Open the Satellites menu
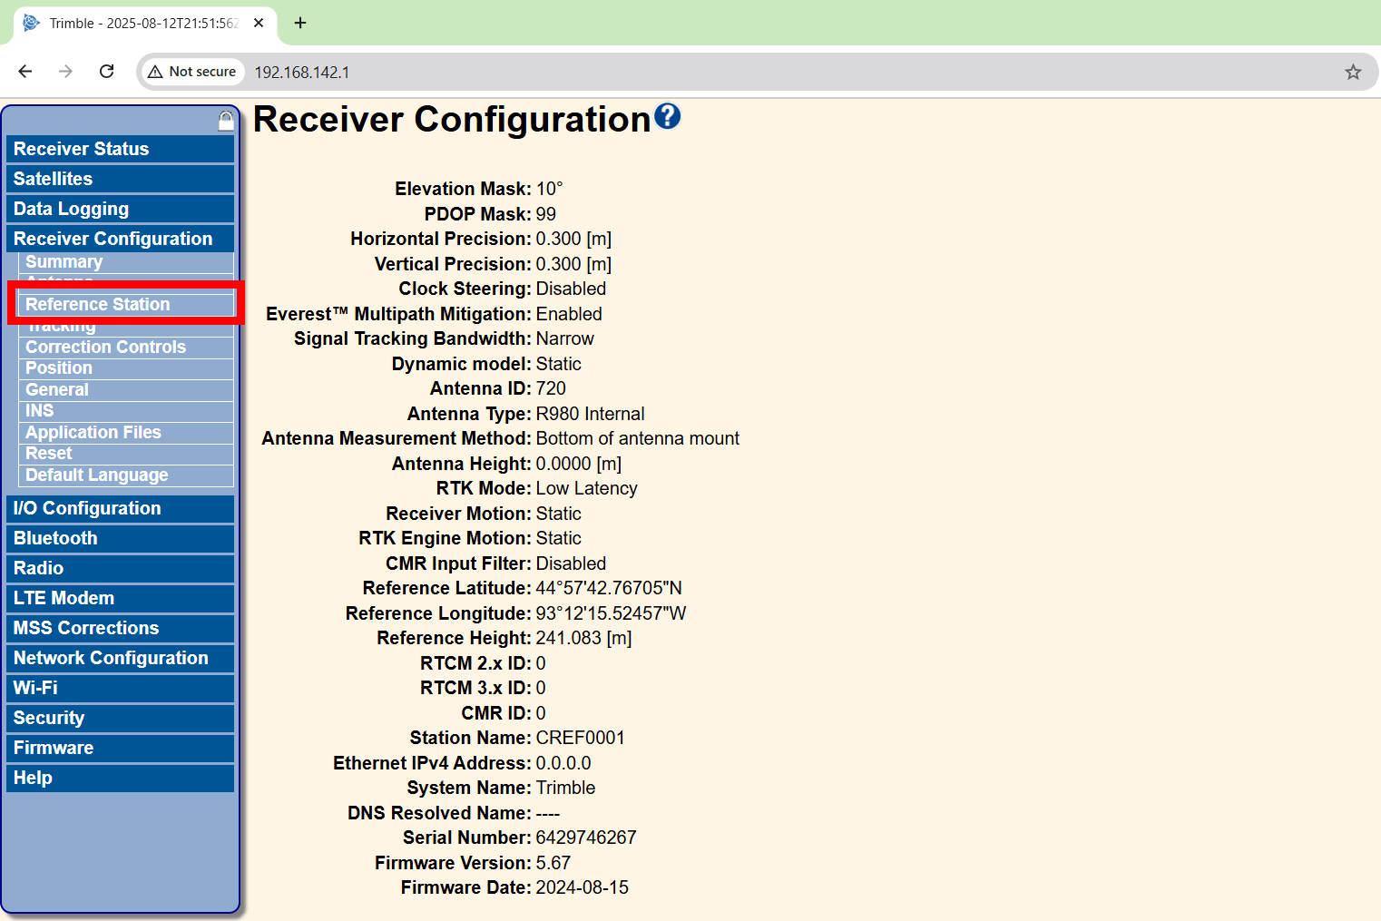 click(x=53, y=179)
